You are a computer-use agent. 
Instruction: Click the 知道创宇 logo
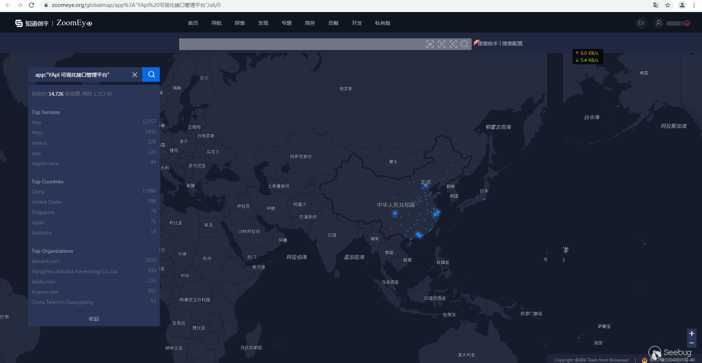[32, 23]
